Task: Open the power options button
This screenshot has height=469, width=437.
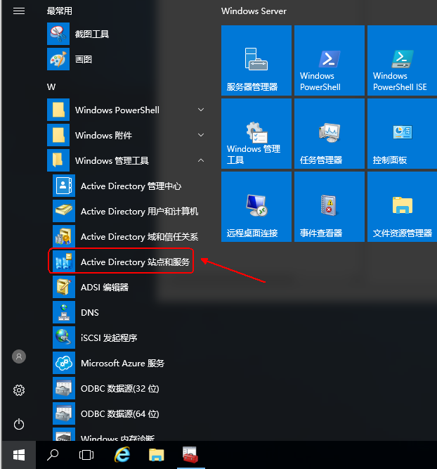Action: (19, 424)
